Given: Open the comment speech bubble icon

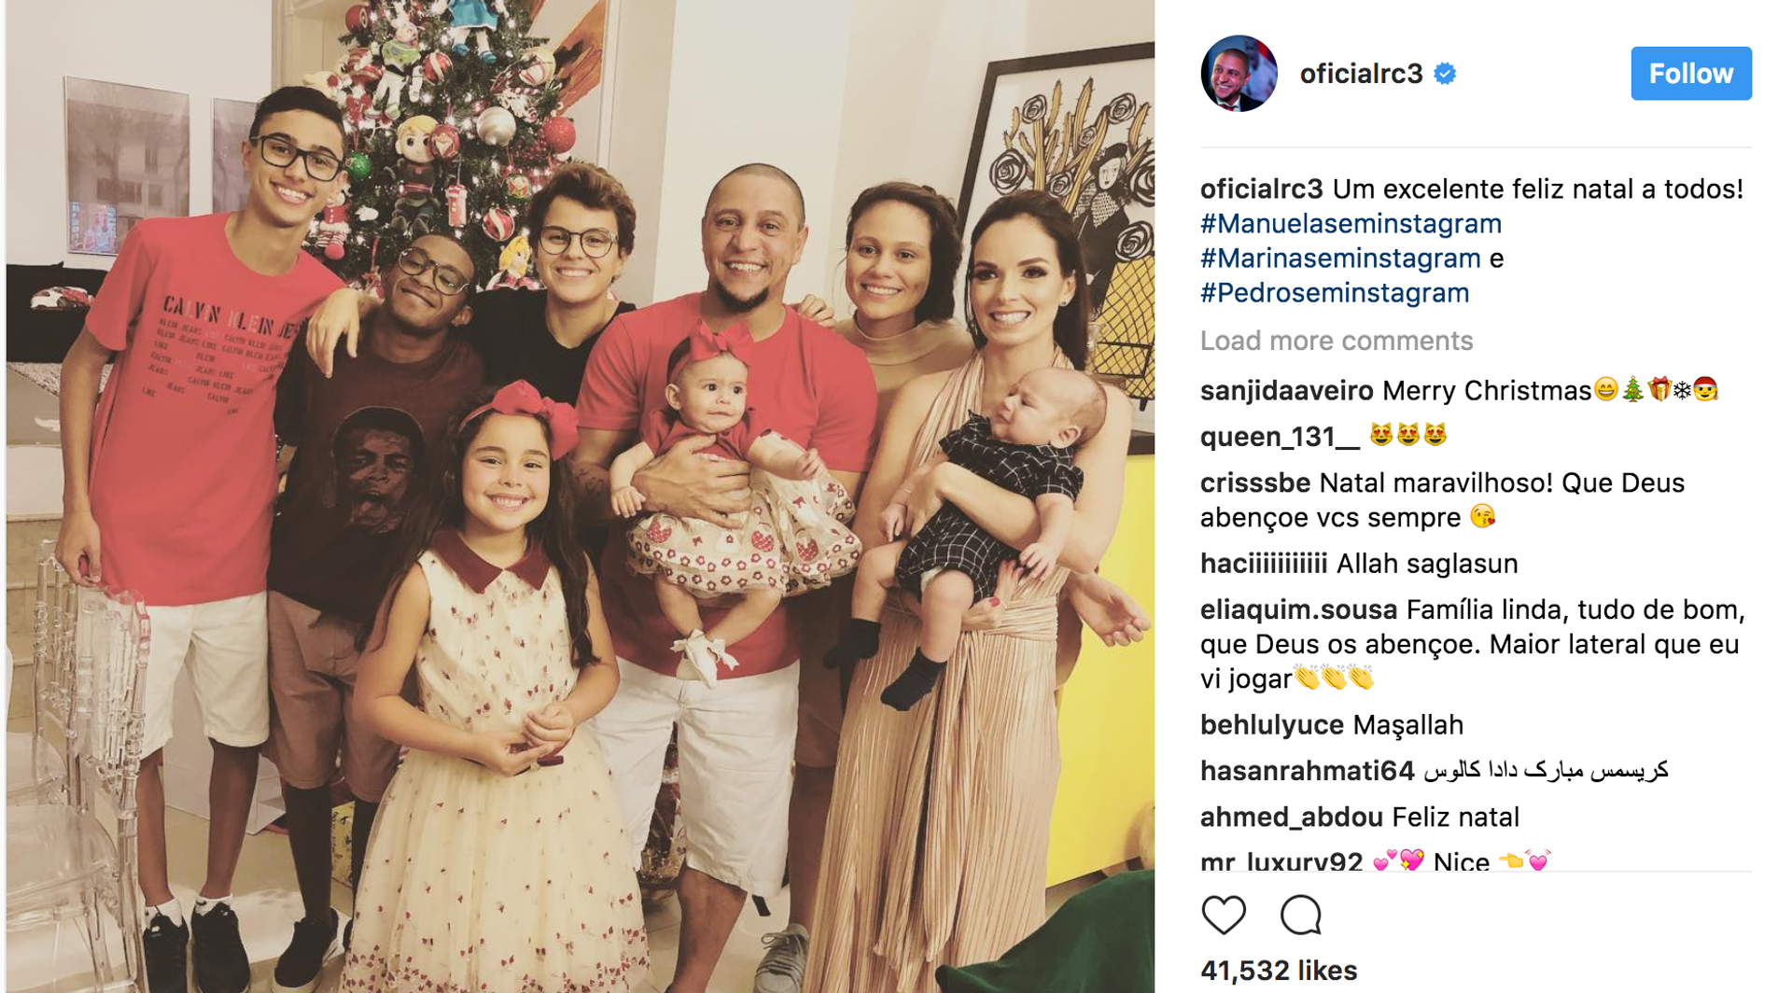Looking at the screenshot, I should tap(1300, 915).
